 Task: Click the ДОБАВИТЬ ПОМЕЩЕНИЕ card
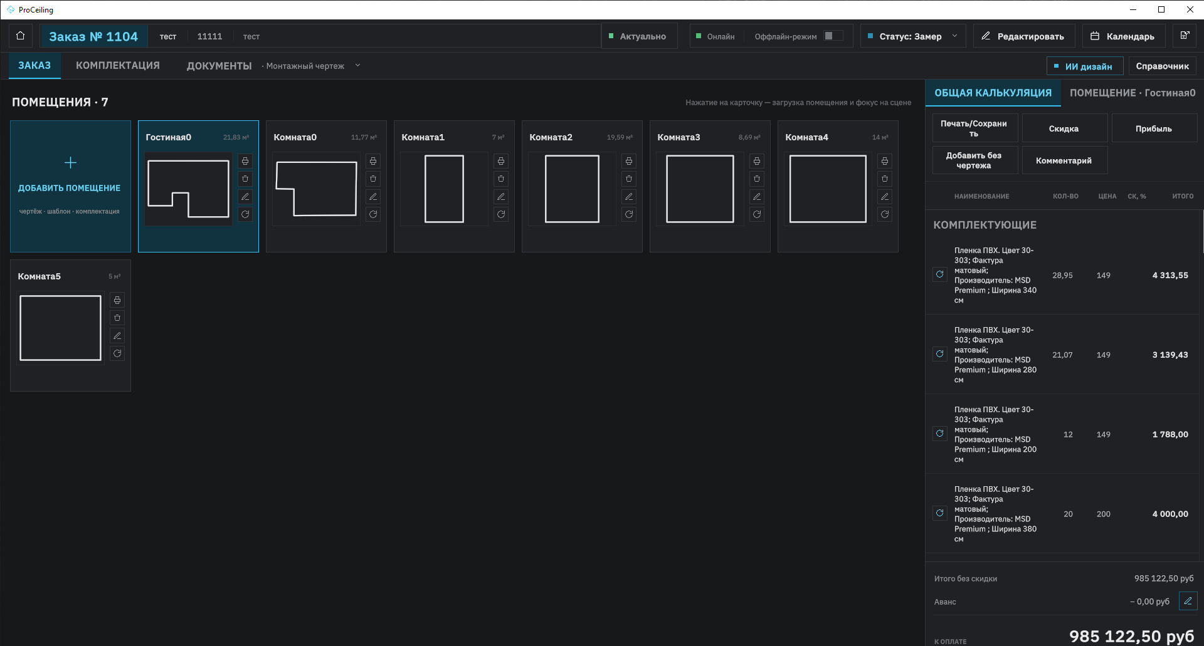[x=70, y=186]
